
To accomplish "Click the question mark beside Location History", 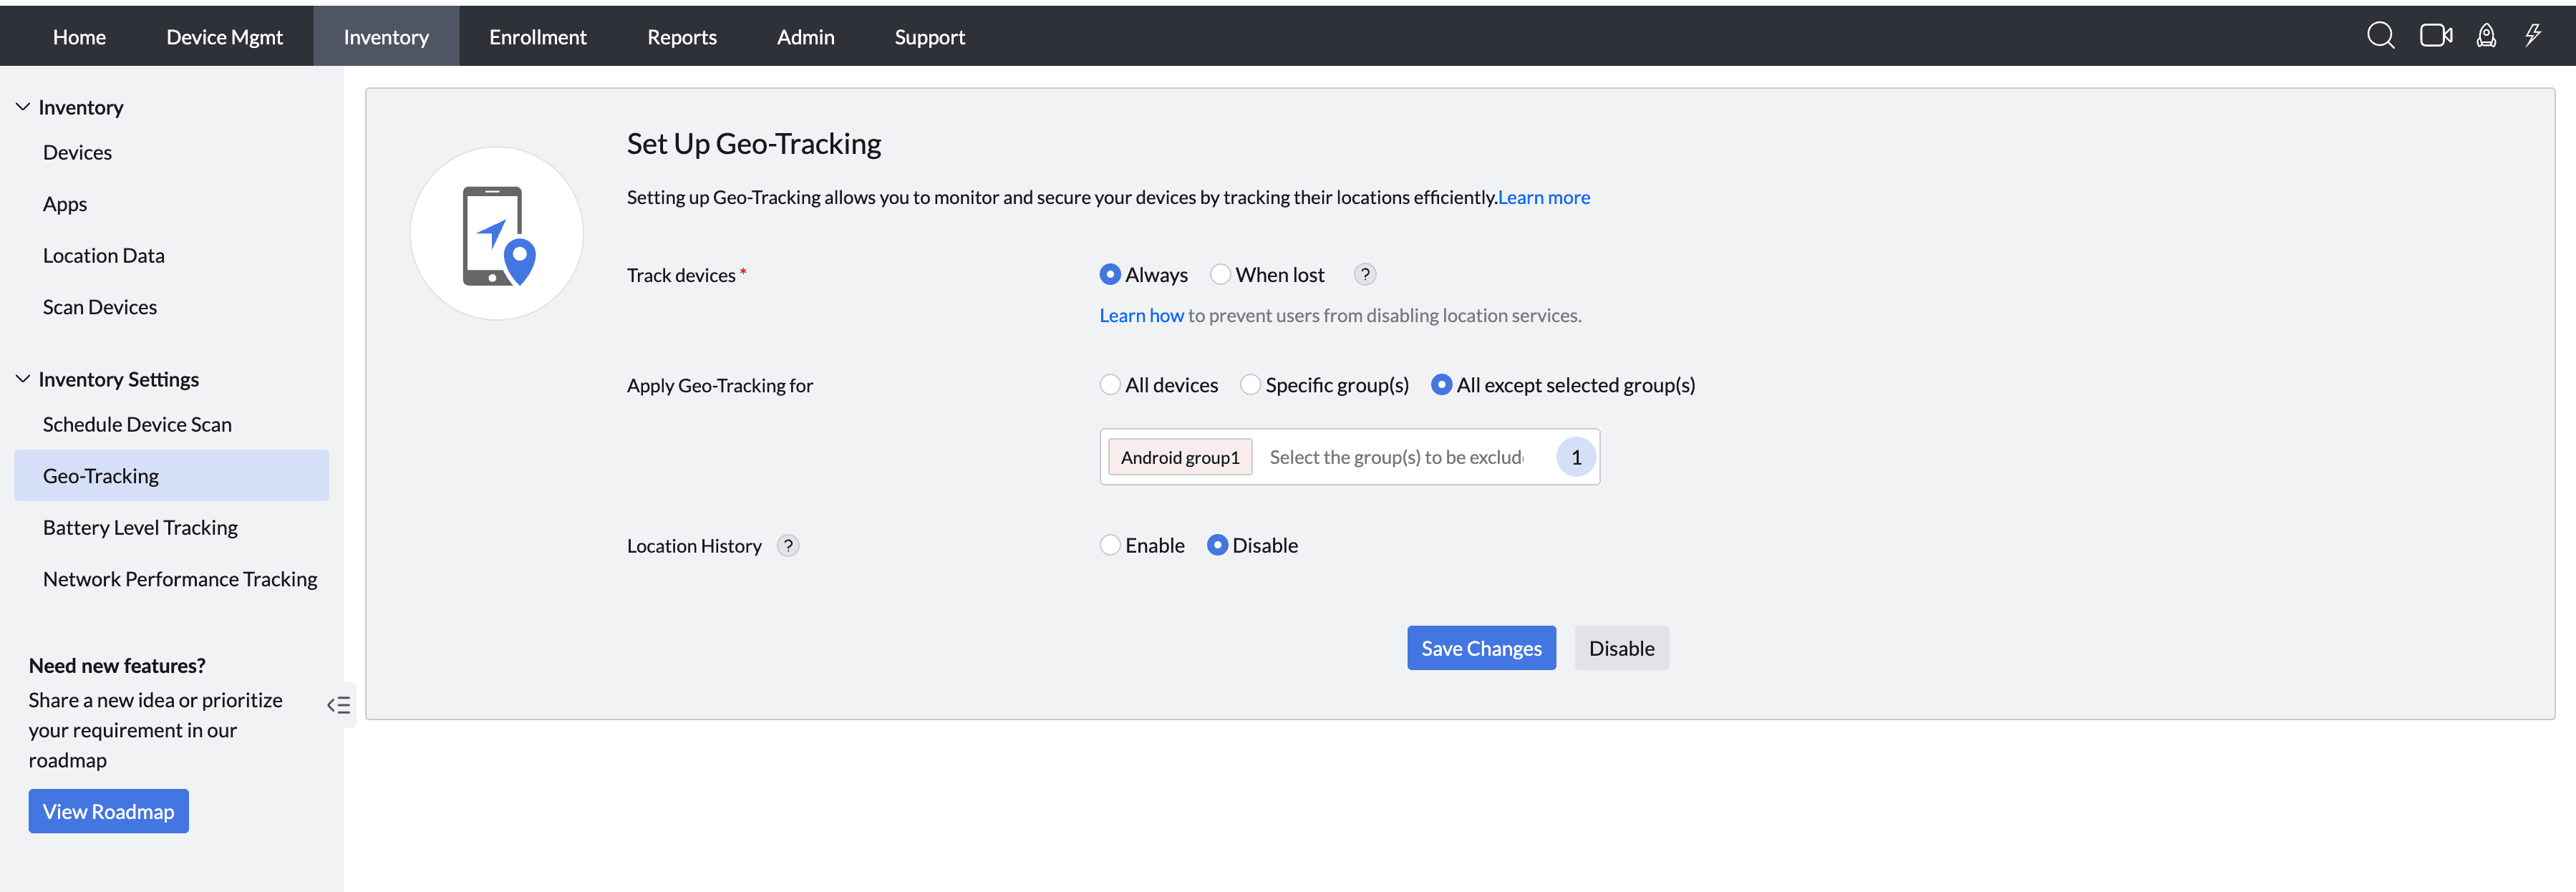I will coord(788,545).
